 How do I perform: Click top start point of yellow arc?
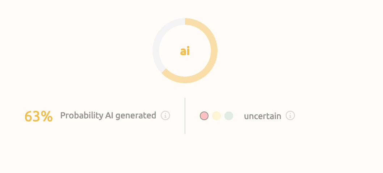(186, 21)
